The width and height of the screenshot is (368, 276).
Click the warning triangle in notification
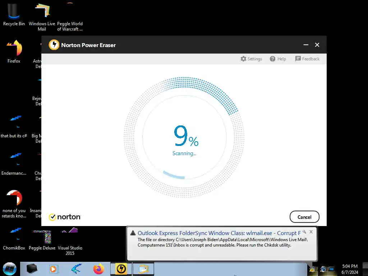(x=133, y=233)
